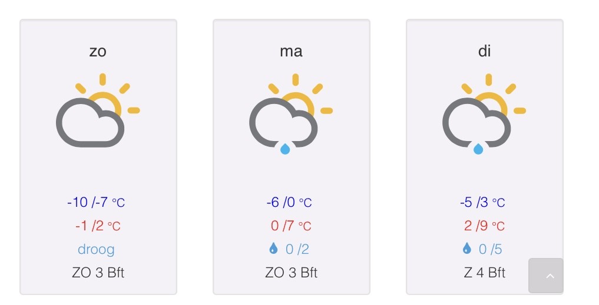Click the ZO 3 Bft wind on zo card
599x305 pixels.
pyautogui.click(x=98, y=273)
